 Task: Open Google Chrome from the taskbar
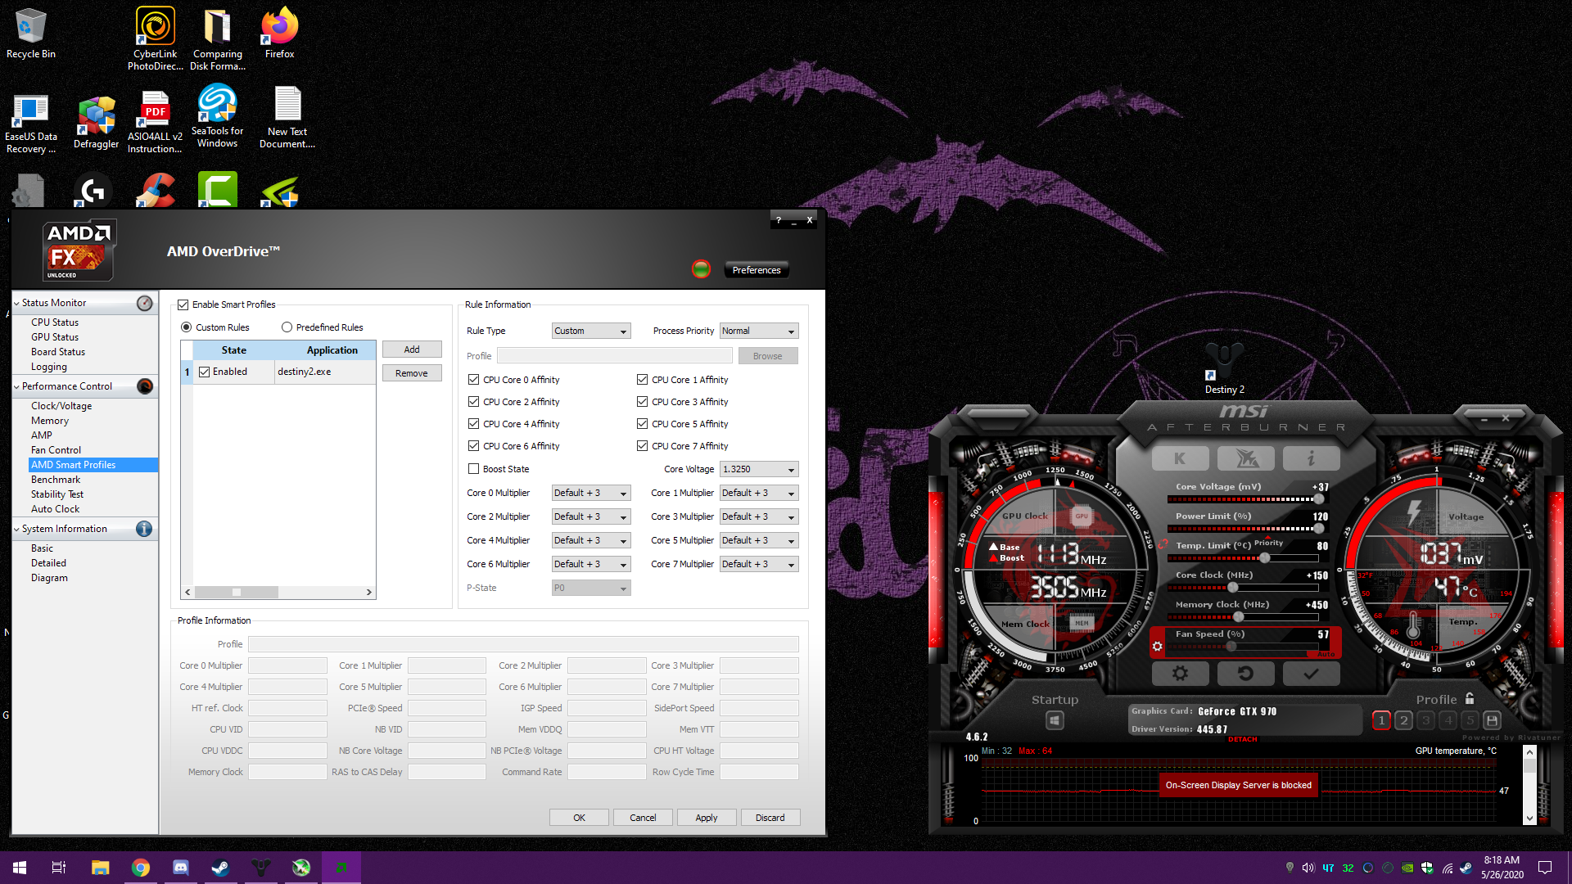141,868
